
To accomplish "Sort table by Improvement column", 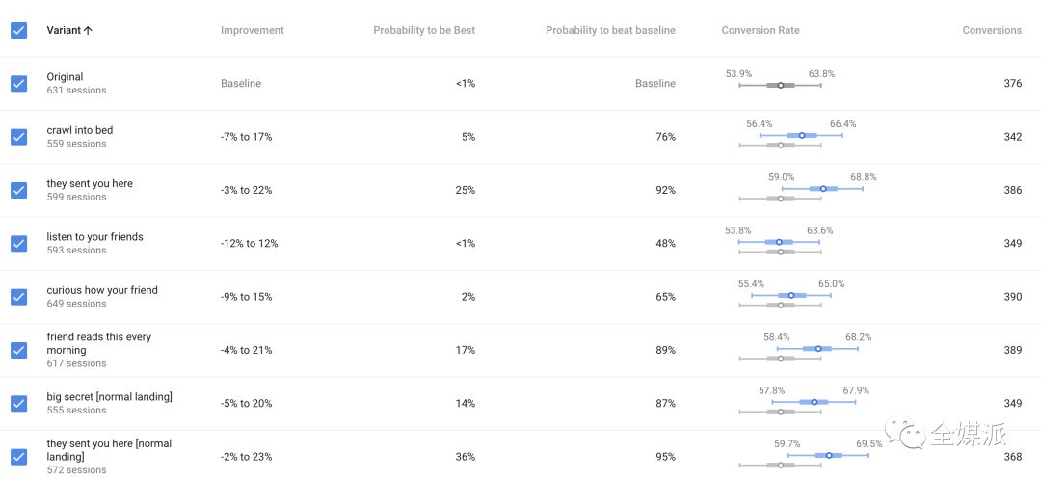I will click(x=252, y=30).
